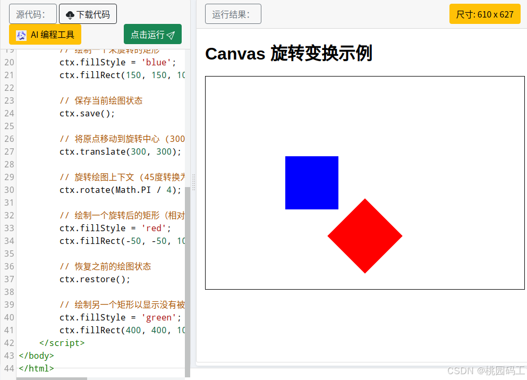Click the 源代码 label box

pos(32,14)
